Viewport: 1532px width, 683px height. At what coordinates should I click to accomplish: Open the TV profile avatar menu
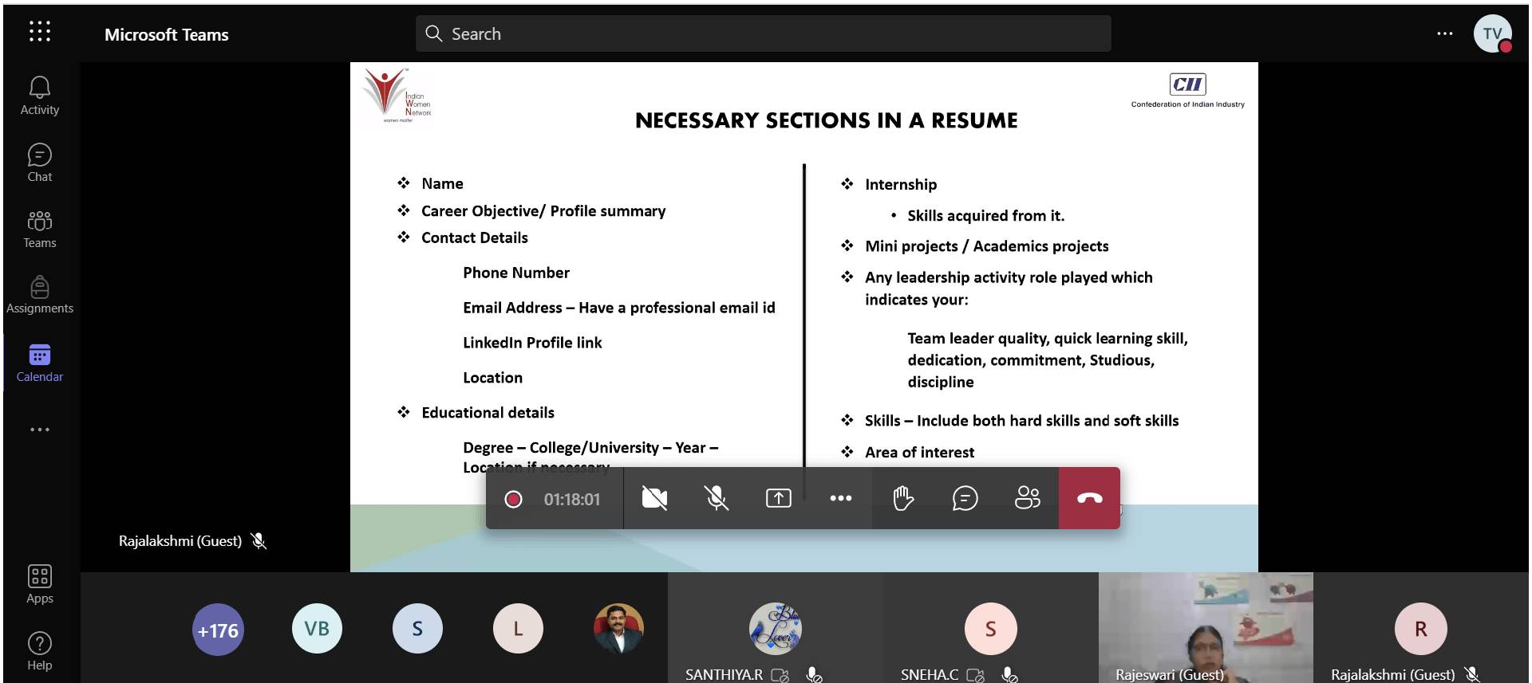click(x=1492, y=33)
